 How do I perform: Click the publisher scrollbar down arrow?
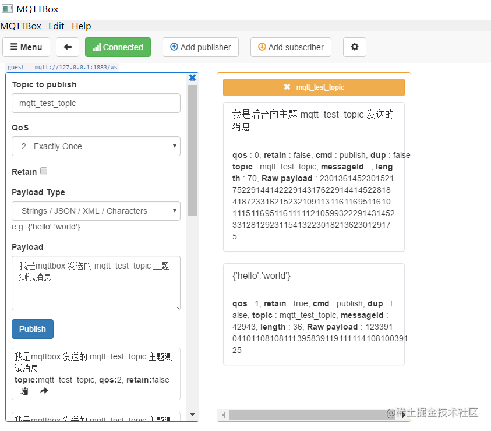click(192, 414)
